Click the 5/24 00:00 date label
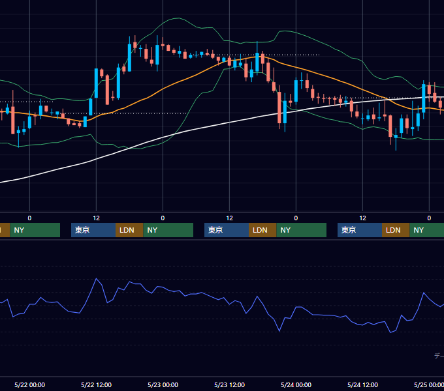The height and width of the screenshot is (391, 444). [296, 384]
